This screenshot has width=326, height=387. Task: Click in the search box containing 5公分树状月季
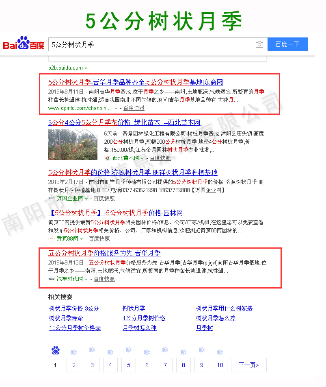(150, 44)
